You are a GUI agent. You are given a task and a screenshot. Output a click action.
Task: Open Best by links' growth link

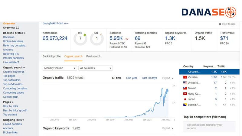pyautogui.click(x=15, y=110)
